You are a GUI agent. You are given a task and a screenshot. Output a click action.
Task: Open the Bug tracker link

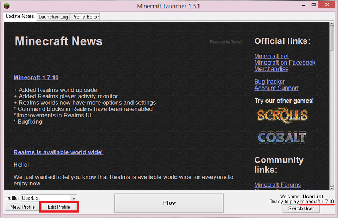point(269,82)
